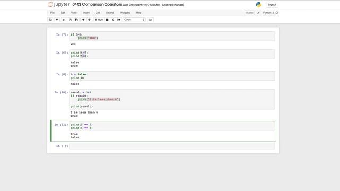340x191 pixels.
Task: Click the Python logo icon
Action: click(x=258, y=5)
